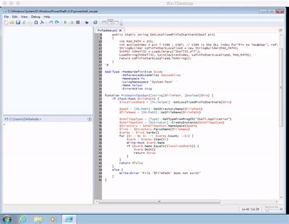
Task: Click the 'function PinUnpinTaskbar' definition line
Action: coord(159,95)
